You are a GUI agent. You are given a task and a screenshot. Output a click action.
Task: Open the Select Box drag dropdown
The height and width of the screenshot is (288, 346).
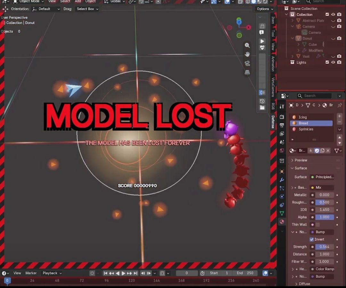87,9
